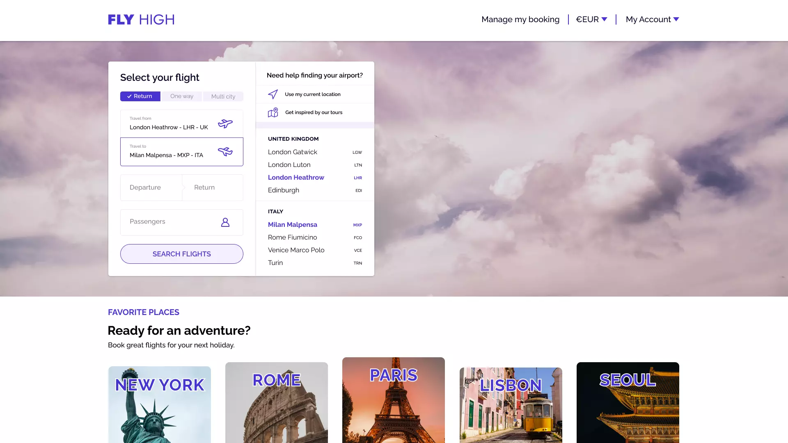Click the departing airplane icon in Travel from

click(x=225, y=123)
